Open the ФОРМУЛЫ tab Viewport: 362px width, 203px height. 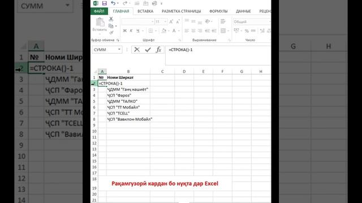tap(218, 11)
